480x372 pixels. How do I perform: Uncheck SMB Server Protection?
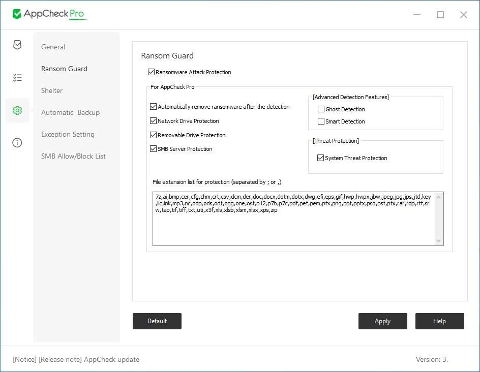(x=154, y=149)
